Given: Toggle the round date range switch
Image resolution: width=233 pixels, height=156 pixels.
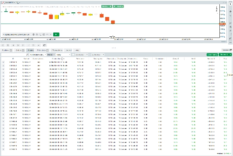Looking at the screenshot, I should coord(73,55).
